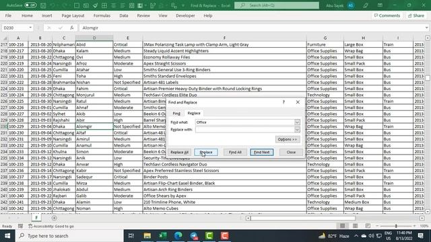Image resolution: width=431 pixels, height=242 pixels.
Task: Open the Formulas tab
Action: point(102,15)
